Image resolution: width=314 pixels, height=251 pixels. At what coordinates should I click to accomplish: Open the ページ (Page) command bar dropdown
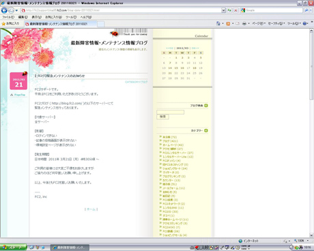[x=259, y=23]
